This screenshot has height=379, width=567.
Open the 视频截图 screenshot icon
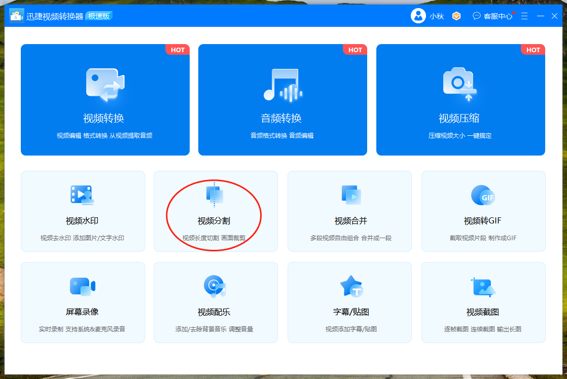[483, 286]
